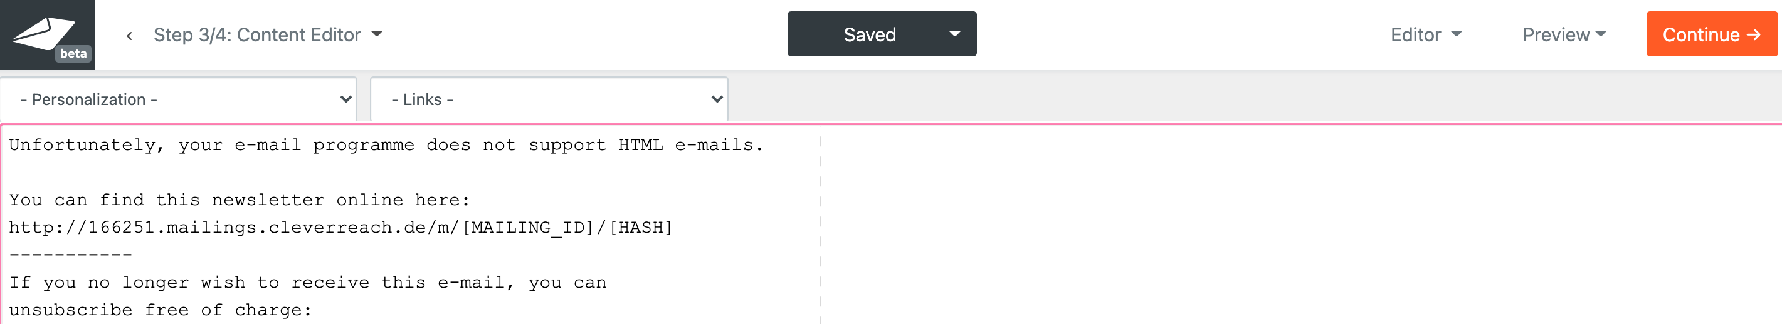
Task: Click the arrow inside the Continue button
Action: pyautogui.click(x=1754, y=34)
